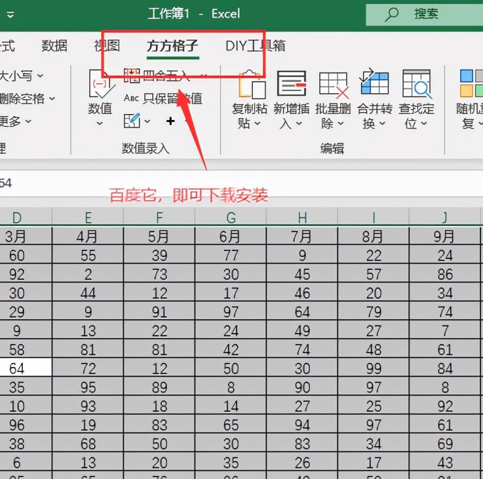This screenshot has width=483, height=479.
Task: Select cell with 18 in 5月 column
Action: [159, 406]
